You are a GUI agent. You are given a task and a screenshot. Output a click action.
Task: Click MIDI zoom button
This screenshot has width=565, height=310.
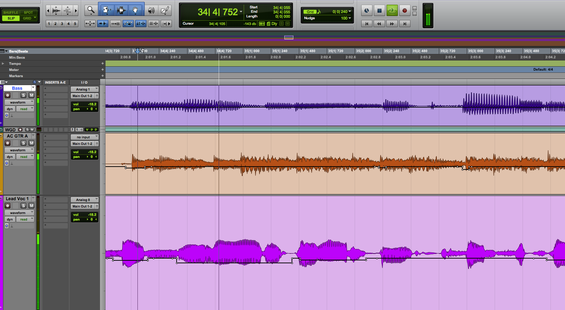point(67,11)
